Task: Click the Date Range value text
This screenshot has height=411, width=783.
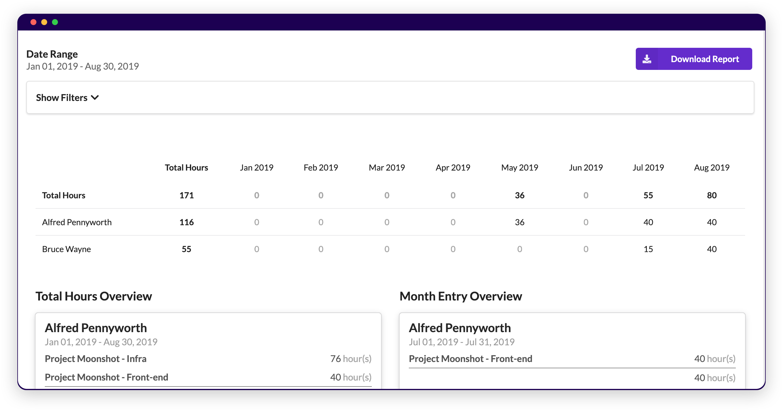Action: (x=82, y=66)
